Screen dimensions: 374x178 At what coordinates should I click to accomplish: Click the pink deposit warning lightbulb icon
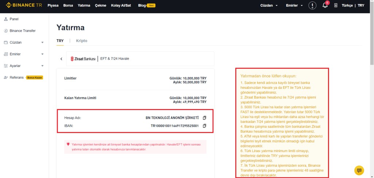(68, 144)
